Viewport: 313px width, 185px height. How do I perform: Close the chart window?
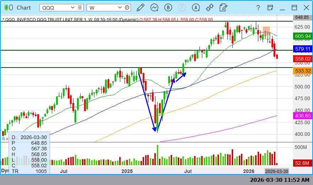[x=306, y=8]
